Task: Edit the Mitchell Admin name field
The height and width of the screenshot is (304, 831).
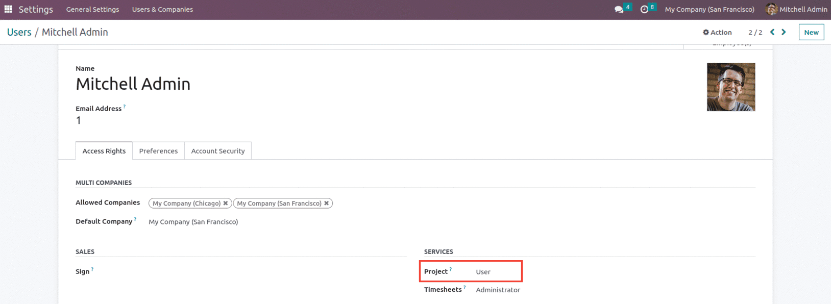Action: click(x=133, y=84)
